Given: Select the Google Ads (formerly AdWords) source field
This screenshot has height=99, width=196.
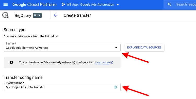Looking at the screenshot, I should 62,48.
